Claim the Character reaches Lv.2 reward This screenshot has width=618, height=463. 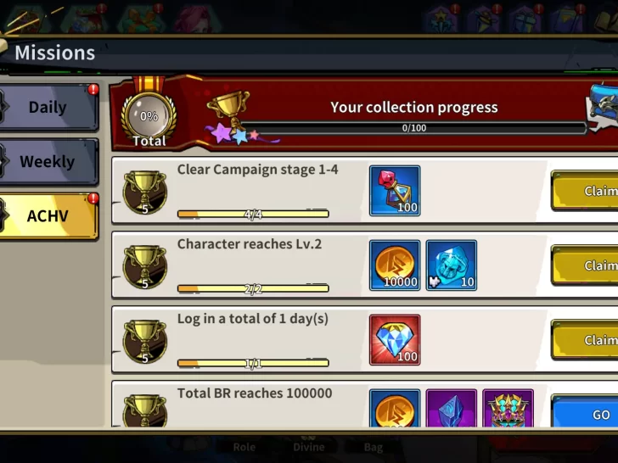pyautogui.click(x=585, y=265)
